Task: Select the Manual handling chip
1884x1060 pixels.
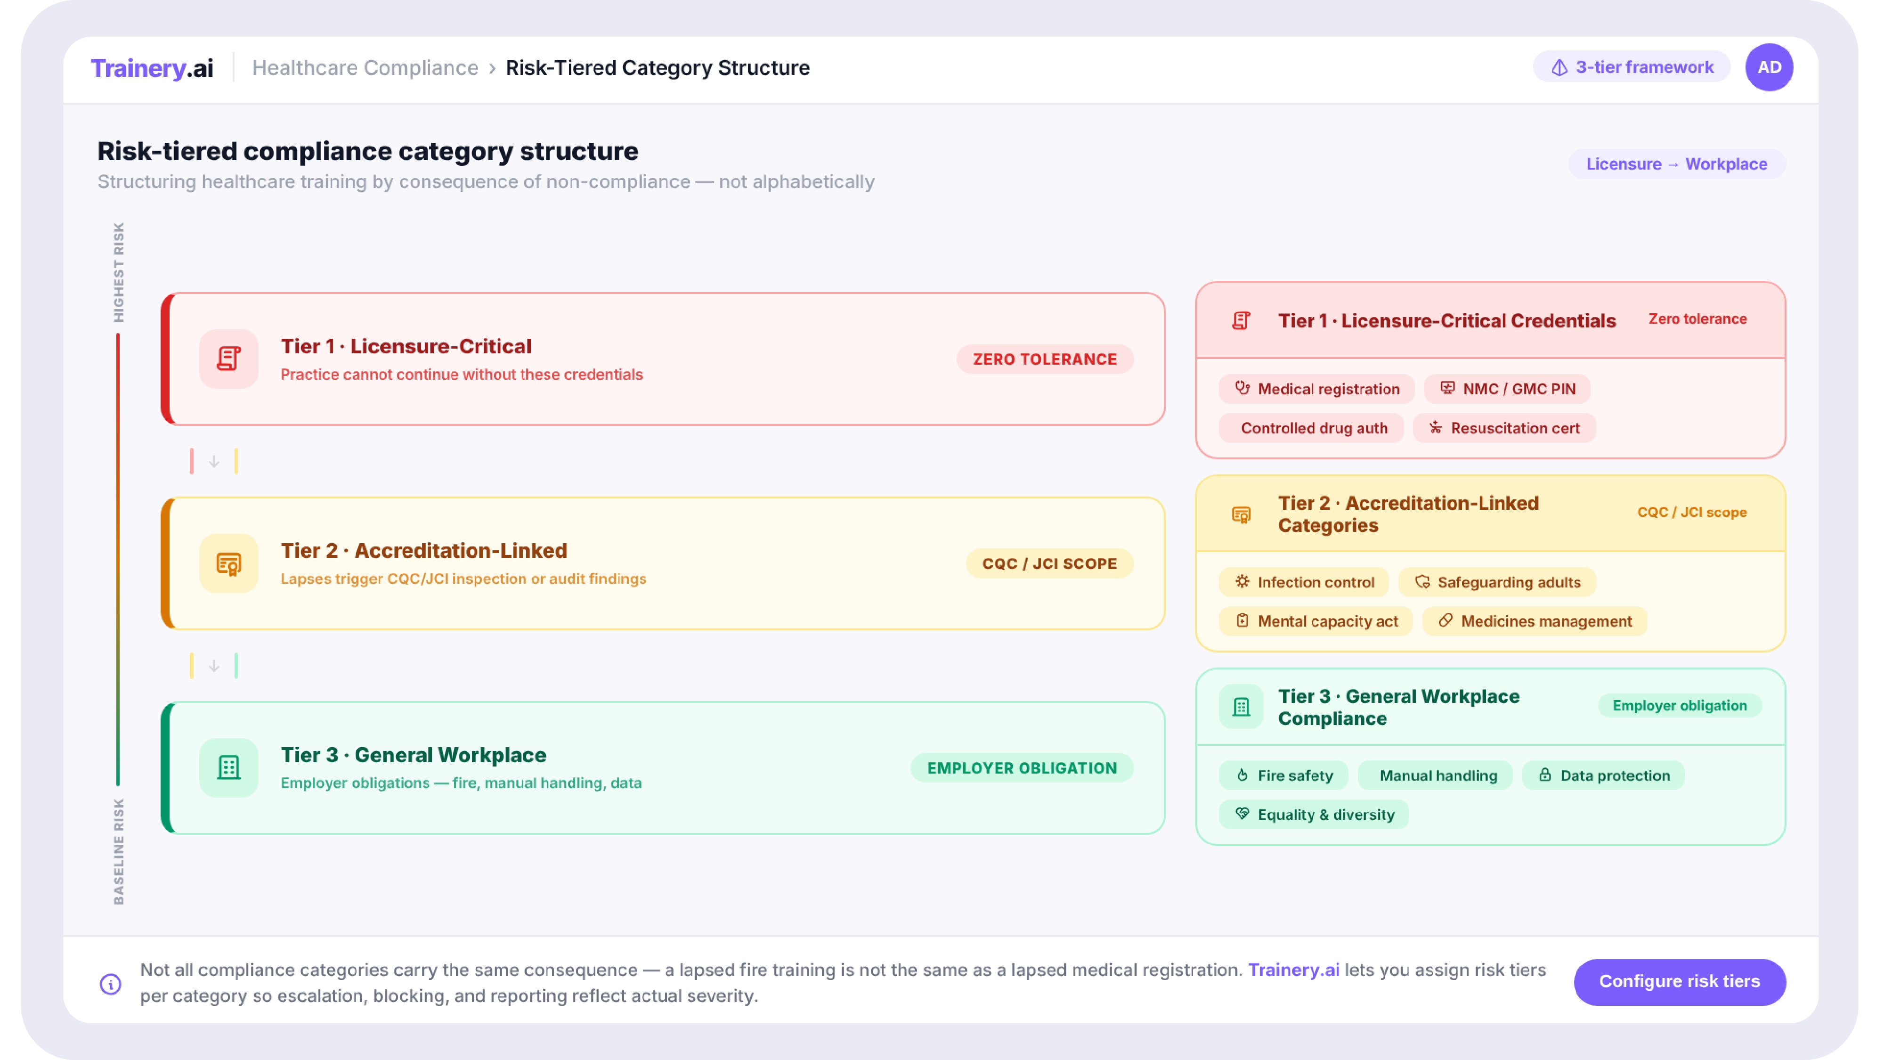Action: tap(1435, 775)
